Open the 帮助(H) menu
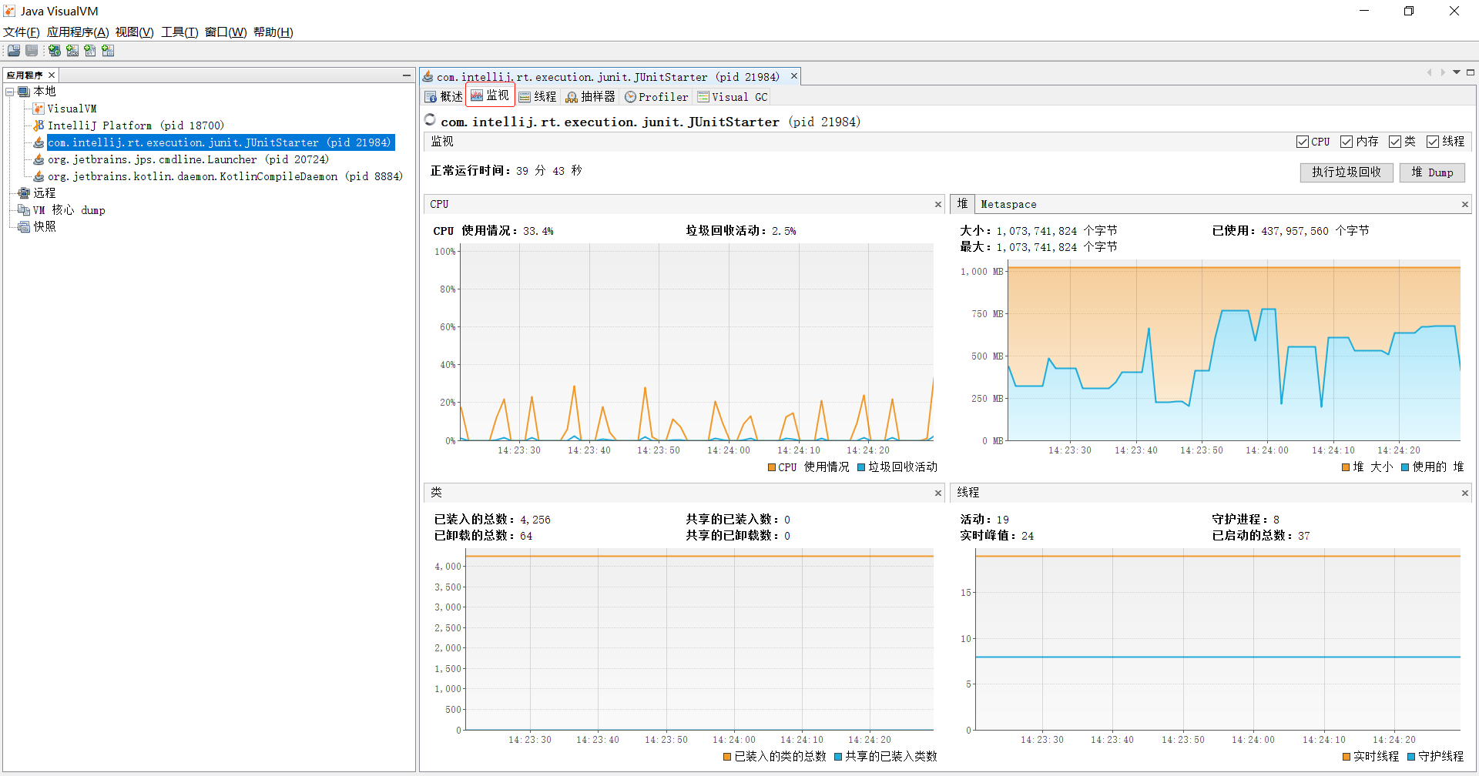1479x776 pixels. point(273,32)
